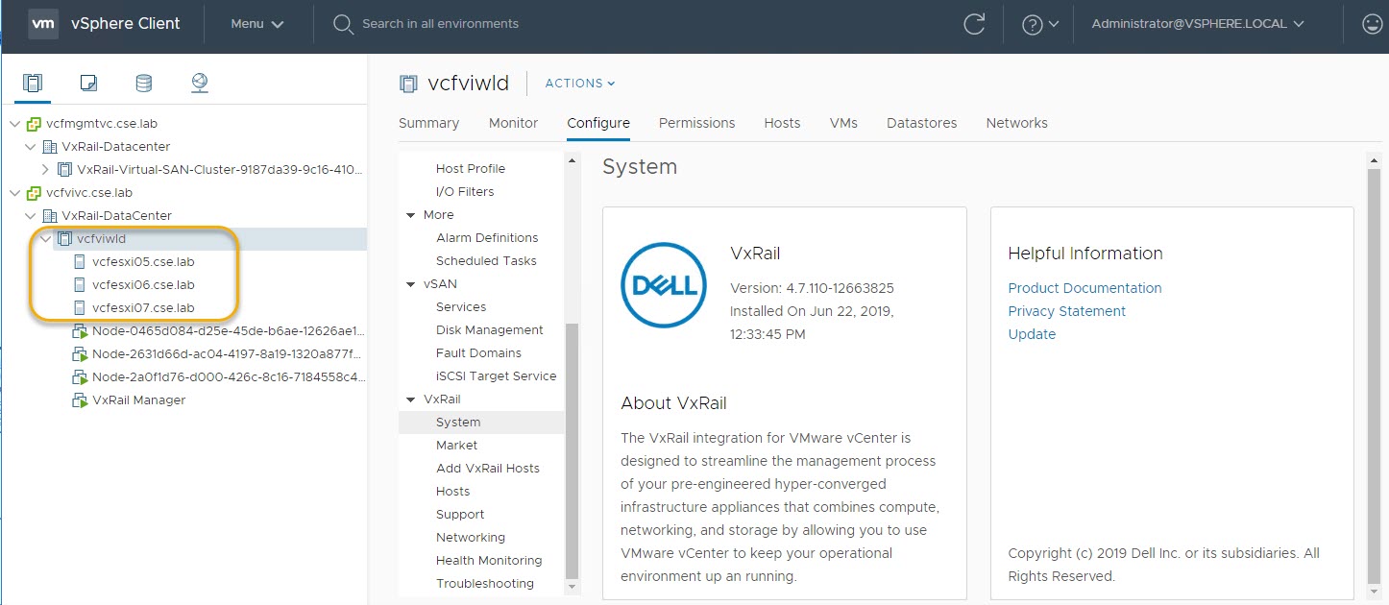Click the smiley feedback icon
1389x605 pixels.
(x=1373, y=24)
